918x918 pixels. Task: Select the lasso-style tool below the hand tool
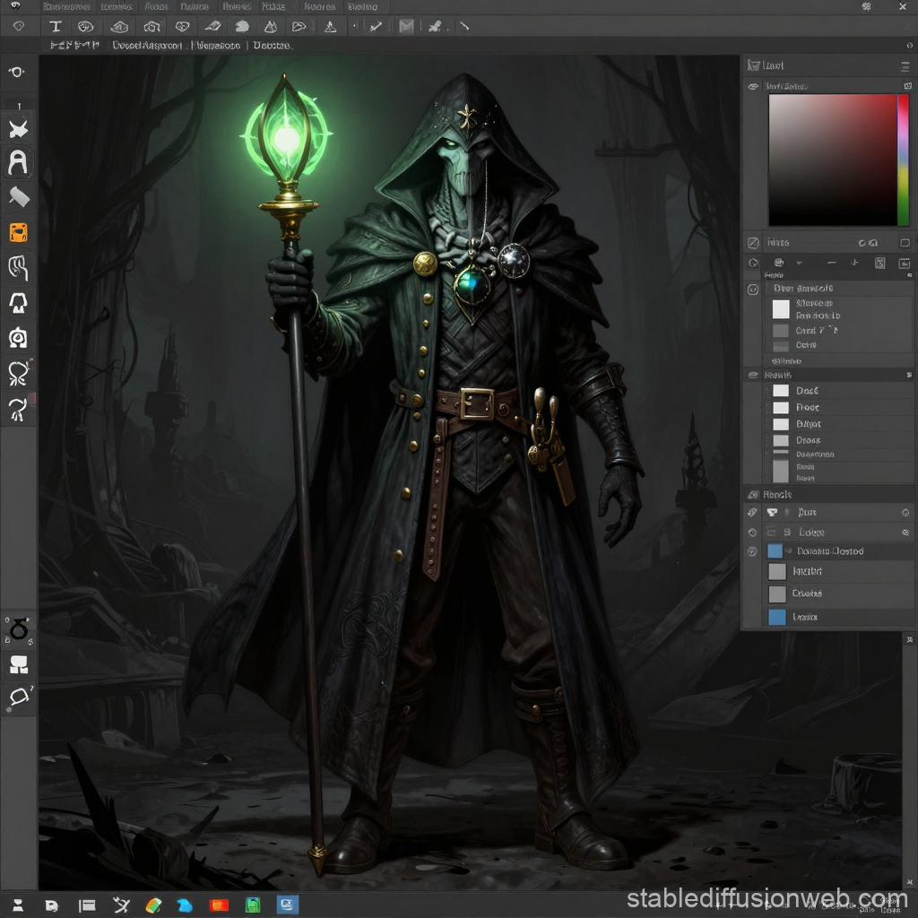[17, 302]
